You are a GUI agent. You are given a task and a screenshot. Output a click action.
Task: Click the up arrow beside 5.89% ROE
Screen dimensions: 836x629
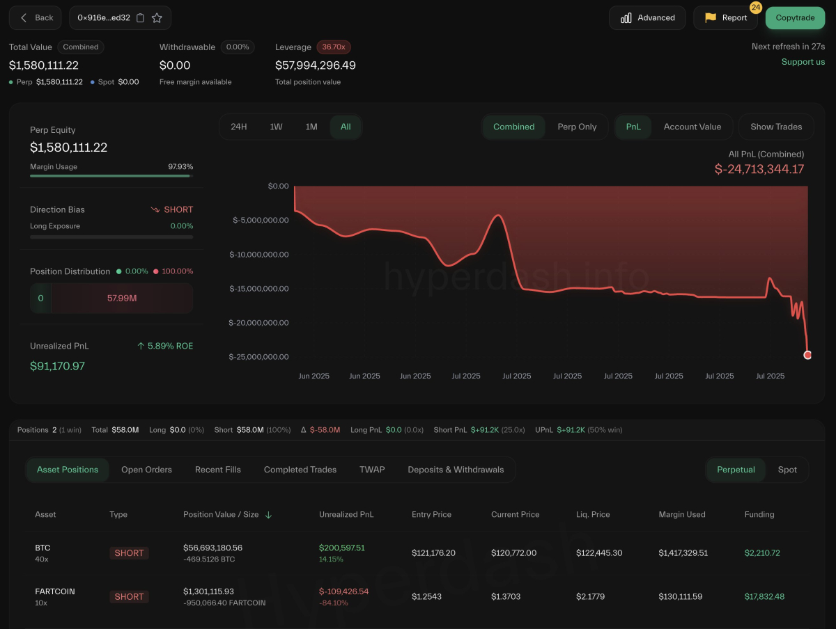pos(141,346)
